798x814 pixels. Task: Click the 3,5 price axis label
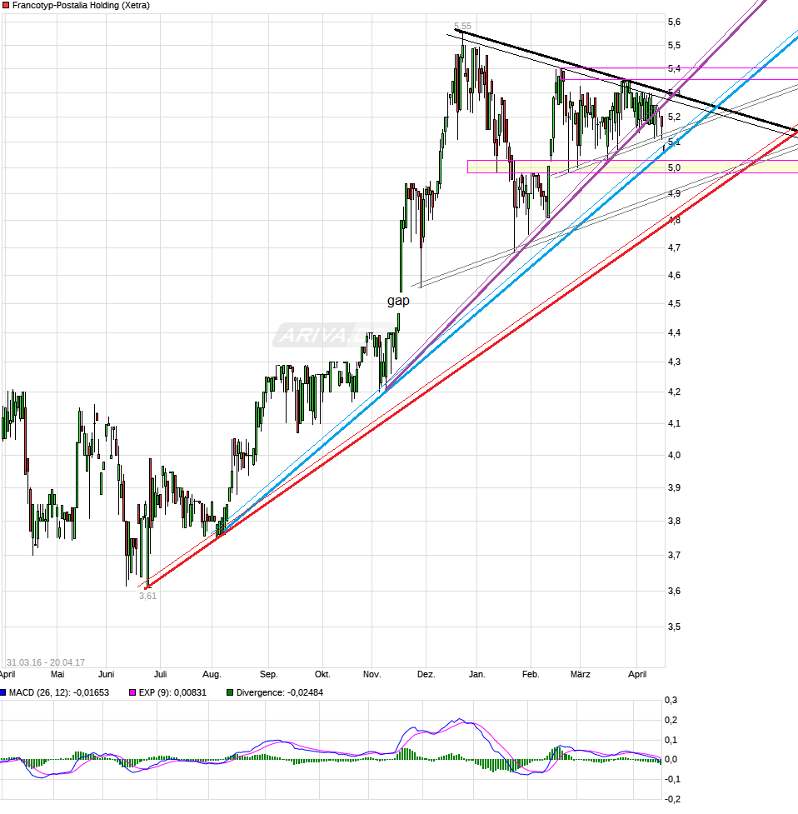(x=674, y=627)
